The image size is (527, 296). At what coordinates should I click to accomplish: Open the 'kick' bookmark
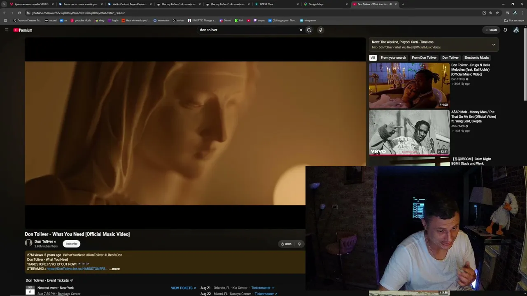[239, 21]
